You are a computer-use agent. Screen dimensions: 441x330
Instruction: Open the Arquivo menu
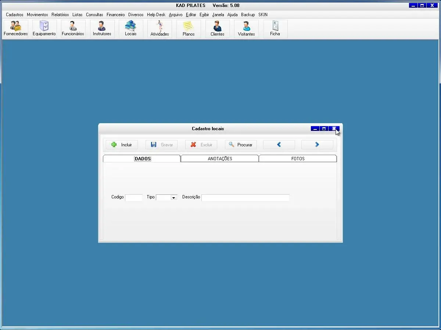click(176, 15)
